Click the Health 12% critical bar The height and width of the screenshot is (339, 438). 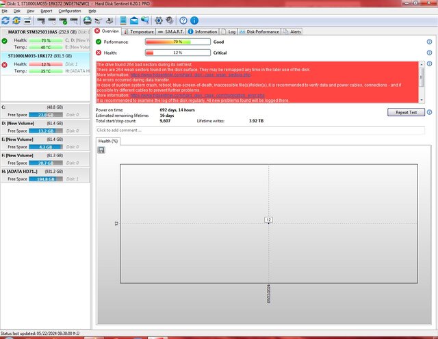click(177, 53)
